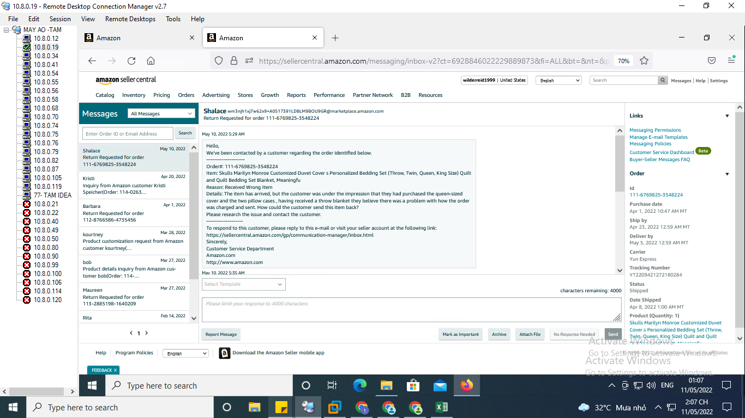
Task: Click Amazon Seller app download icon
Action: click(224, 353)
